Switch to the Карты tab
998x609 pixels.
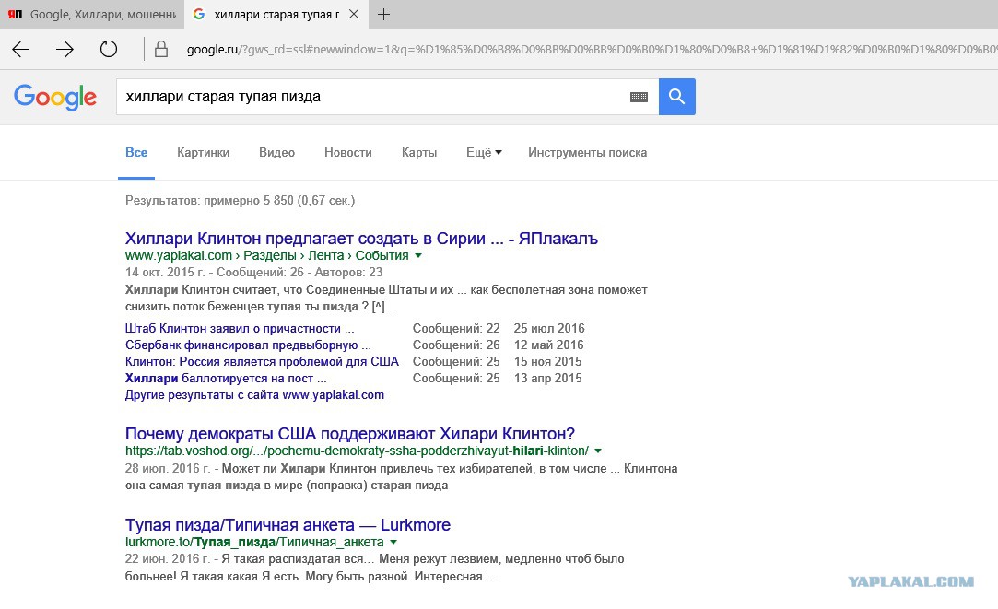419,153
